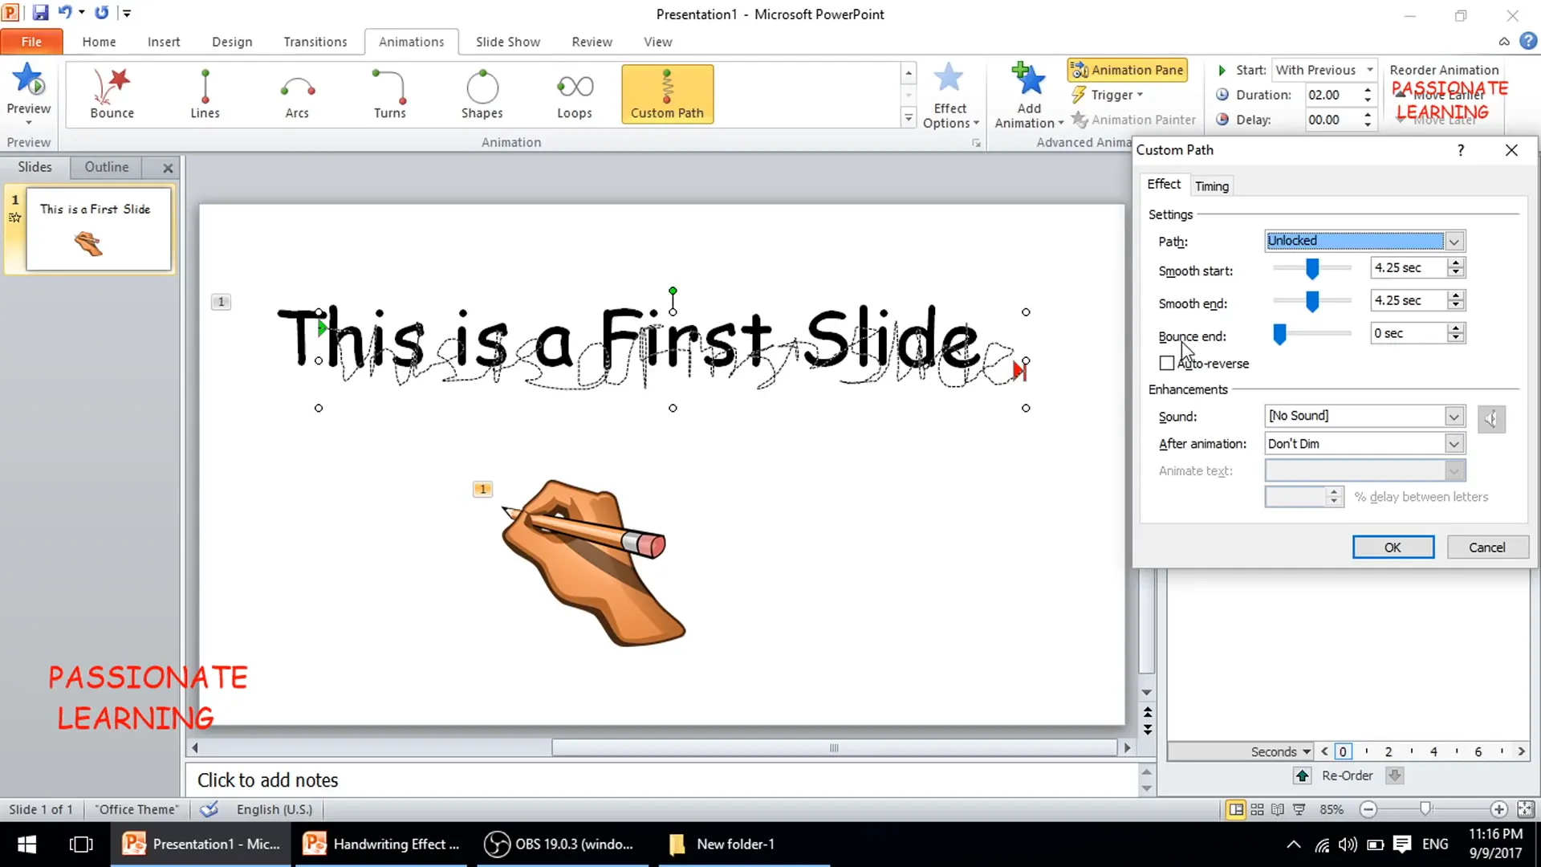Image resolution: width=1541 pixels, height=867 pixels.
Task: Click the Bounce end spinner arrows
Action: tap(1456, 334)
